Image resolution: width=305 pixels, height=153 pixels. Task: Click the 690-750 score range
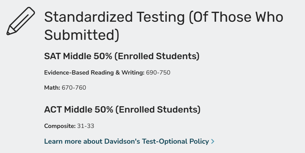click(x=158, y=73)
